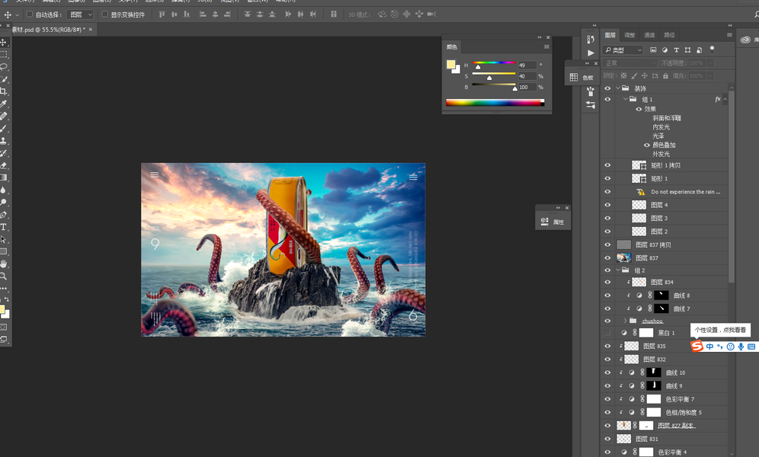
Task: Select the Rectangular Marquee tool
Action: (x=4, y=54)
